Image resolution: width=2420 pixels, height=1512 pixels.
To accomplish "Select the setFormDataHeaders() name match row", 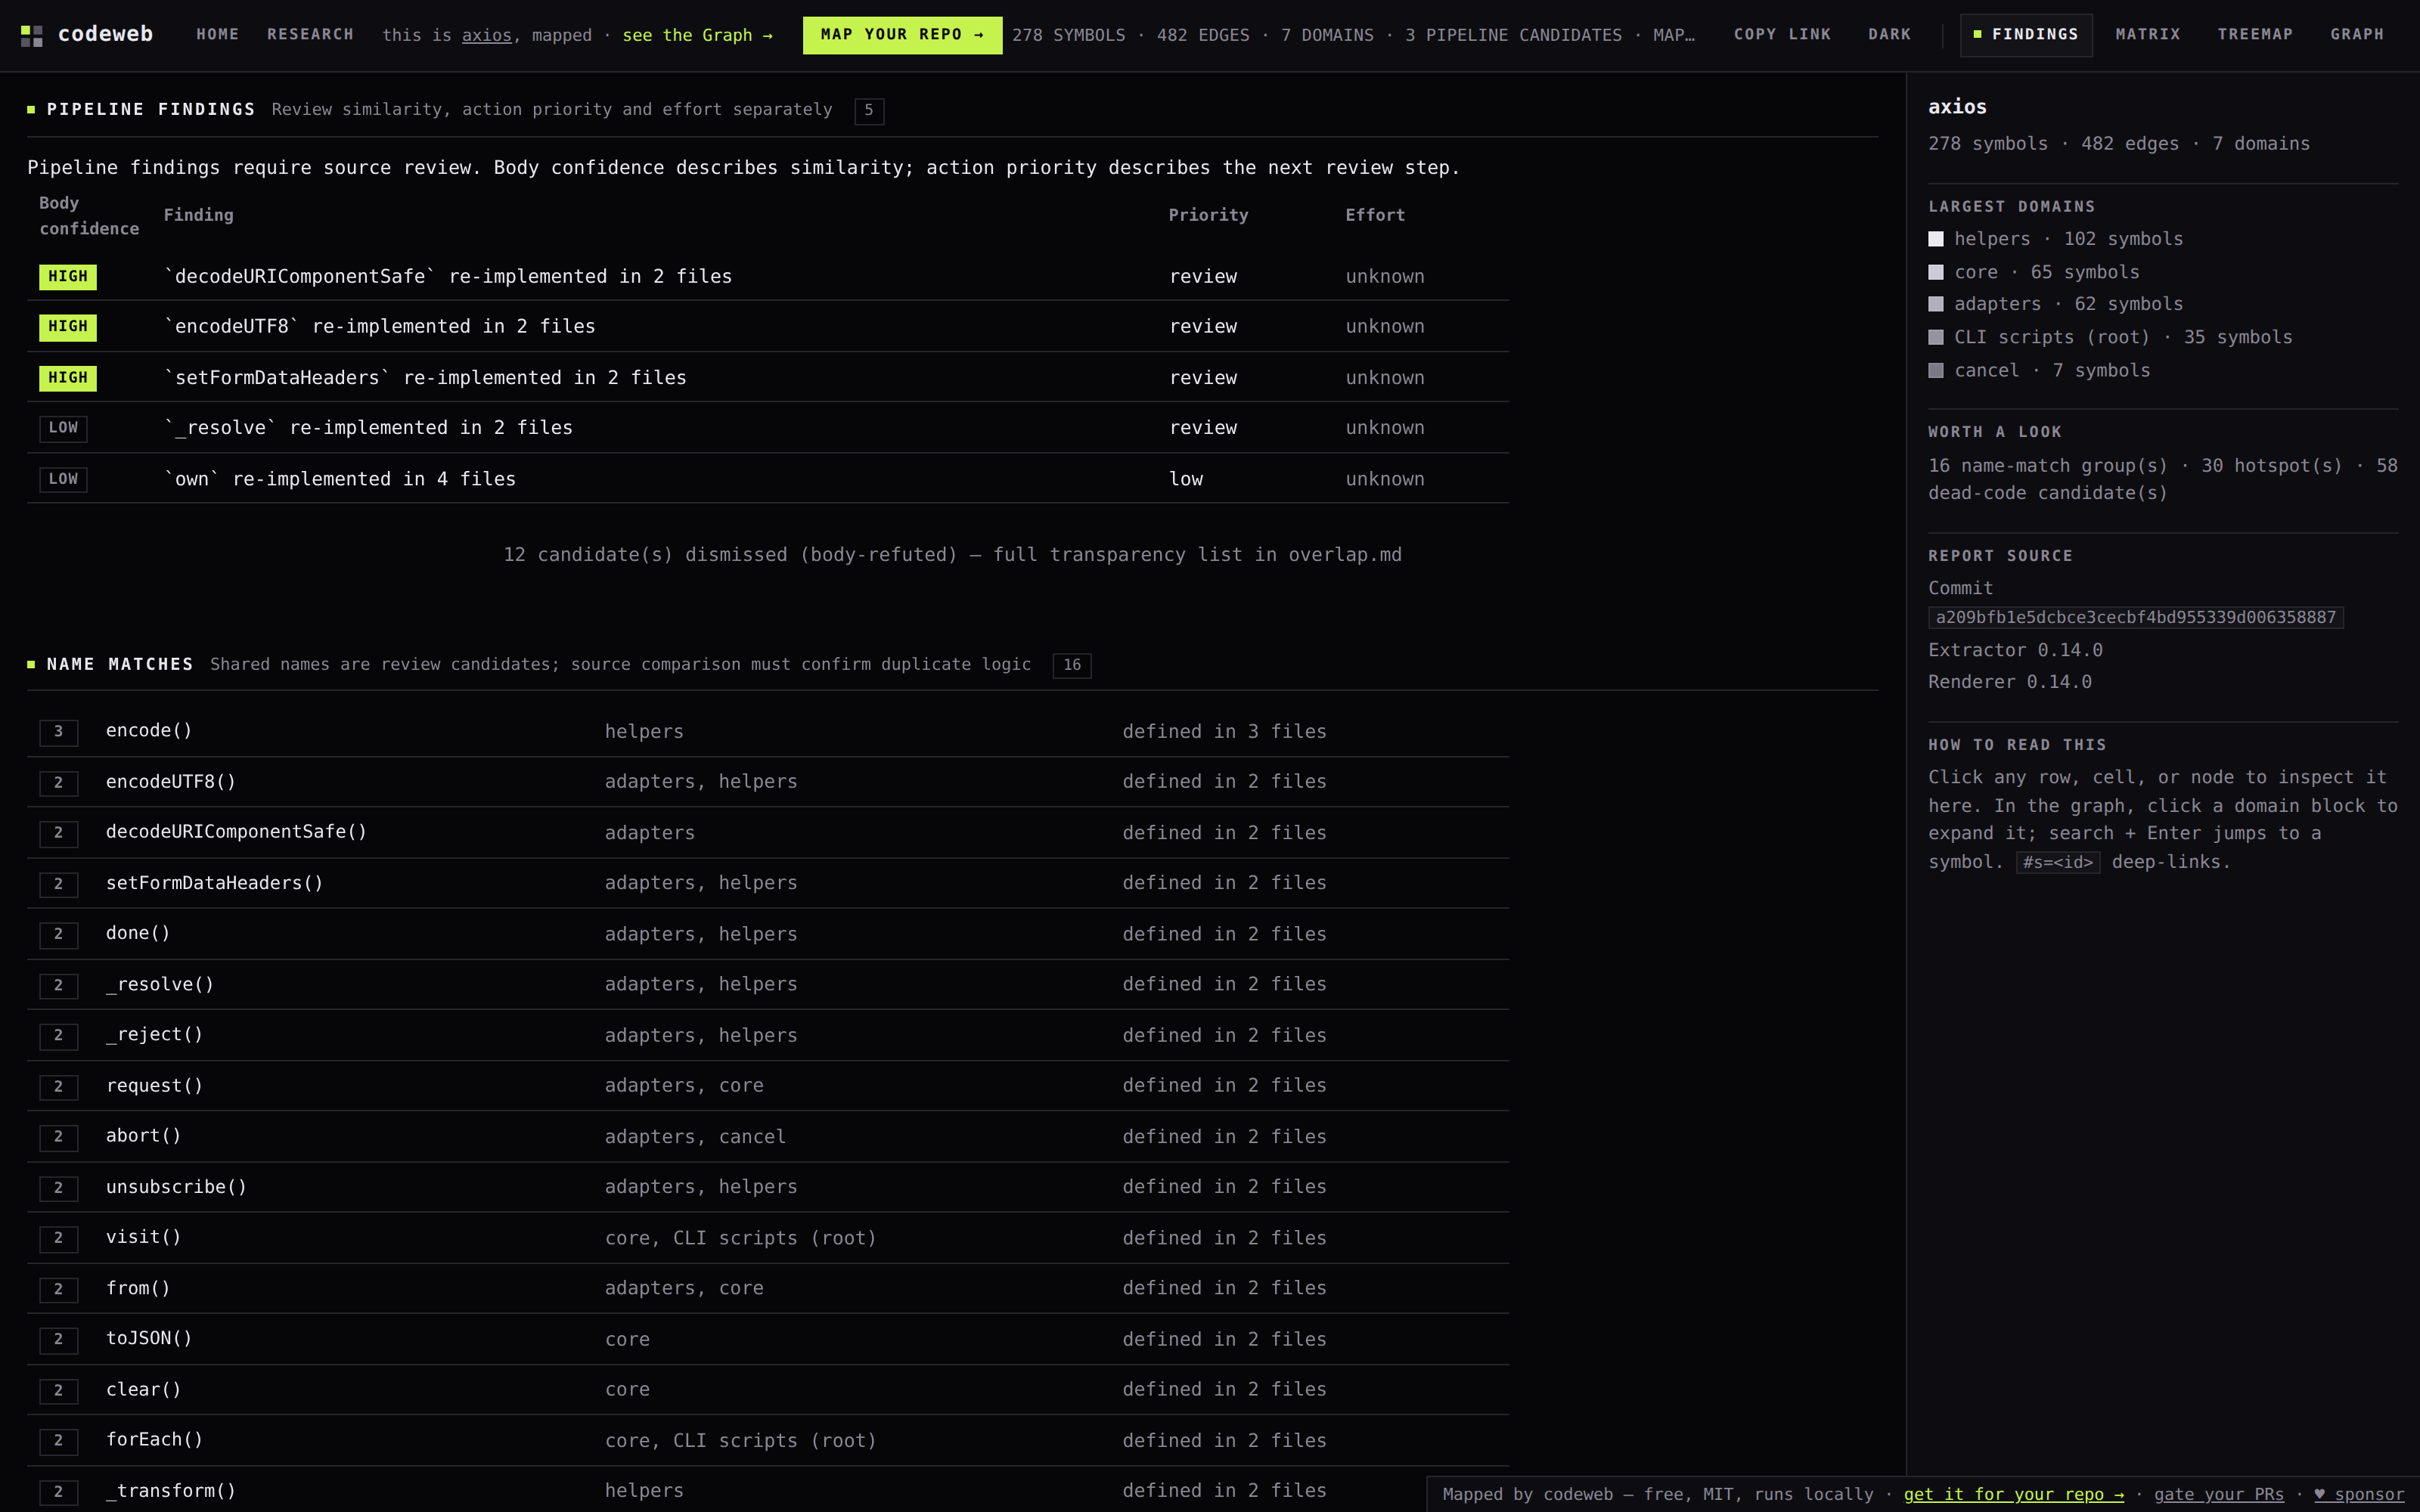I will (768, 883).
